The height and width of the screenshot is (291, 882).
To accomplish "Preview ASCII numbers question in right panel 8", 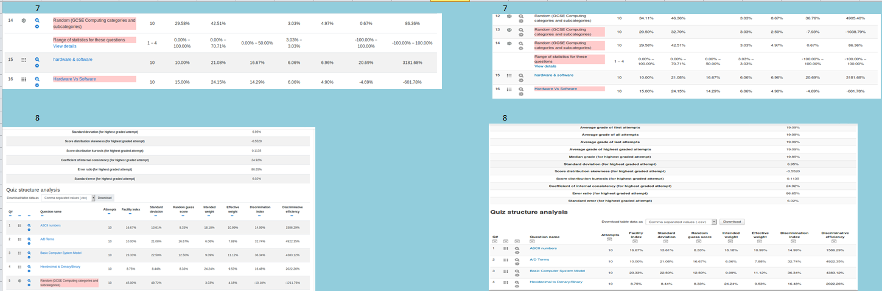I will coord(517,248).
